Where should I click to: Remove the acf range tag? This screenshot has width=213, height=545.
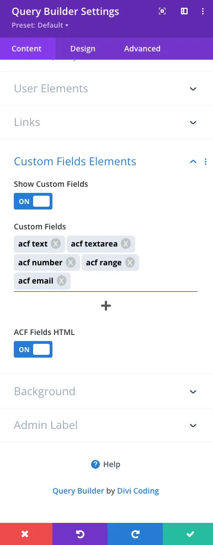pos(130,263)
